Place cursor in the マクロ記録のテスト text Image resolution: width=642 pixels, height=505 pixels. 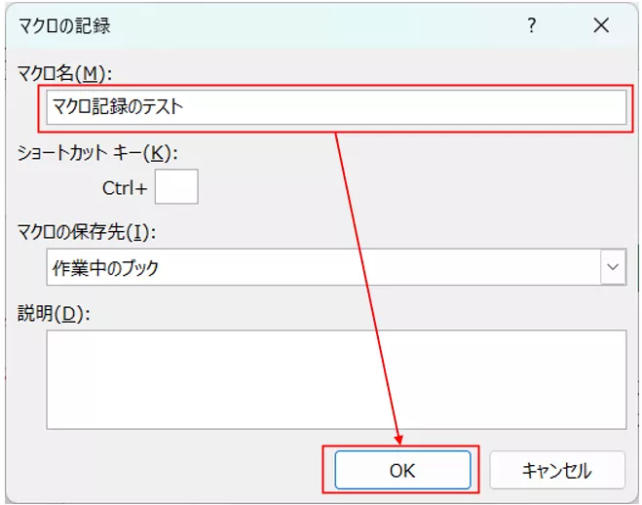[x=118, y=107]
